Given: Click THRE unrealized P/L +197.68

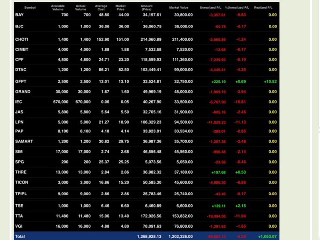Looking at the screenshot, I should (x=219, y=172).
